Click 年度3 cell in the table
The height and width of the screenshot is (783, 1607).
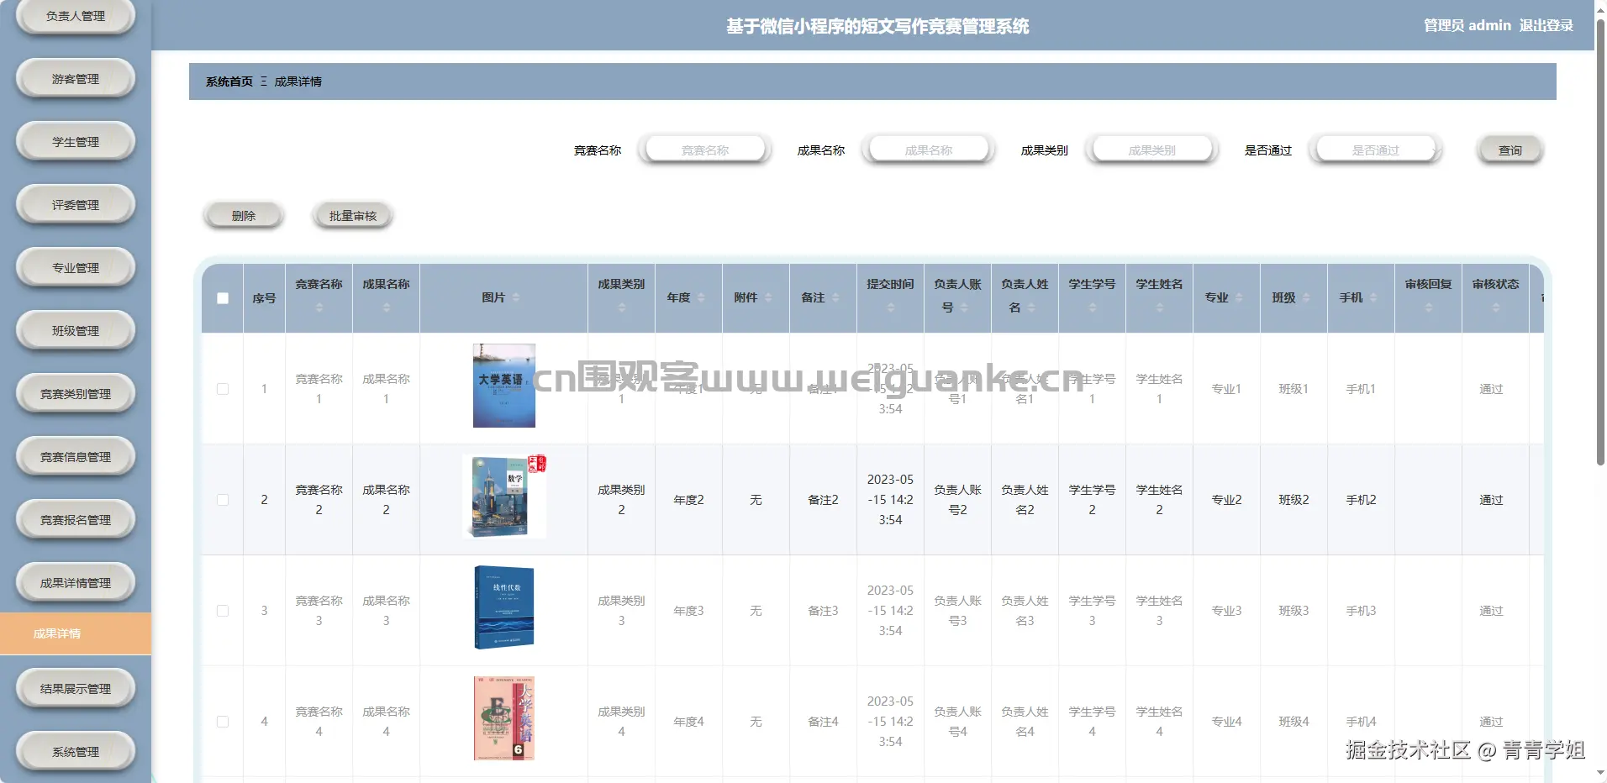pyautogui.click(x=688, y=611)
